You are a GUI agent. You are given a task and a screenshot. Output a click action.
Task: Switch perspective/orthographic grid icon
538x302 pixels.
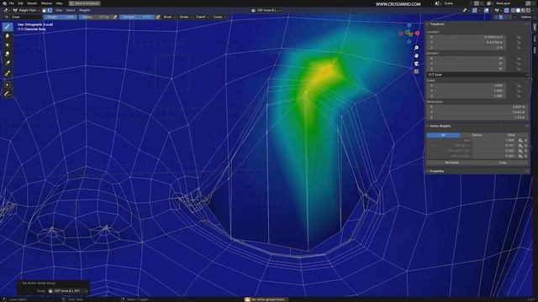tap(416, 71)
